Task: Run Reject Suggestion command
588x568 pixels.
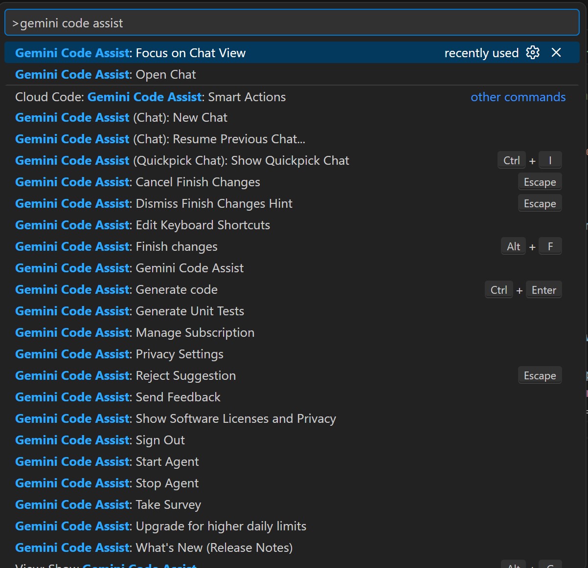Action: coord(292,375)
